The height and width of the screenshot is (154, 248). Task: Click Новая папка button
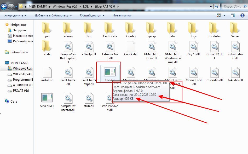tap(122, 15)
